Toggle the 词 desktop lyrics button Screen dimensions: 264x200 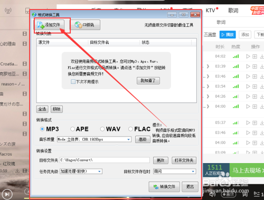pos(245,194)
